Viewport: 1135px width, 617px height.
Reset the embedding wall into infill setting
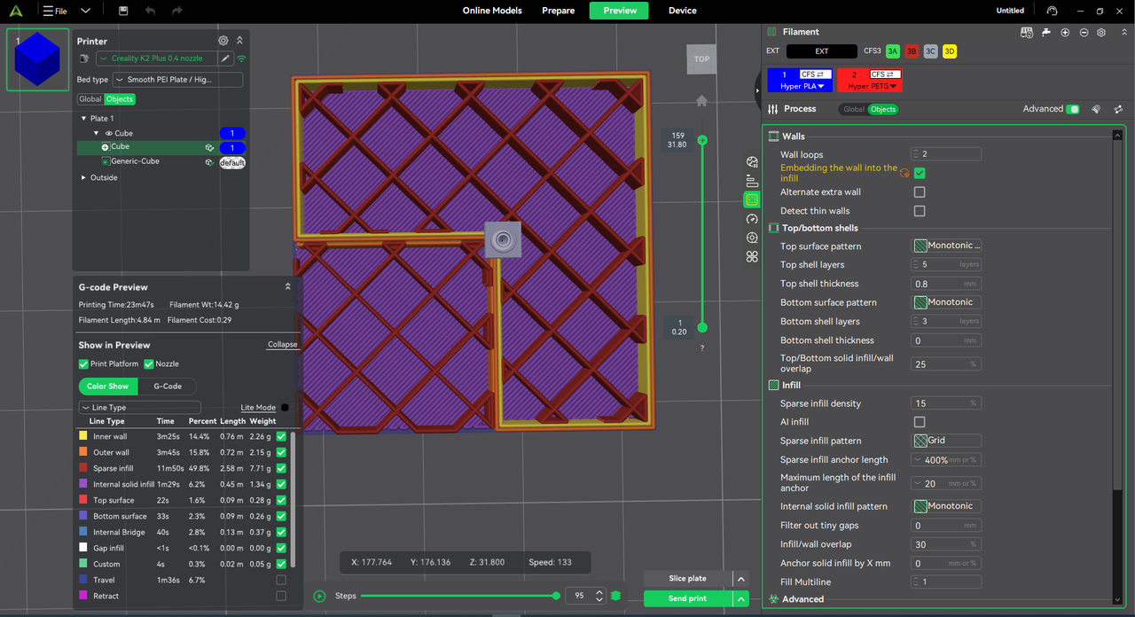click(x=904, y=174)
